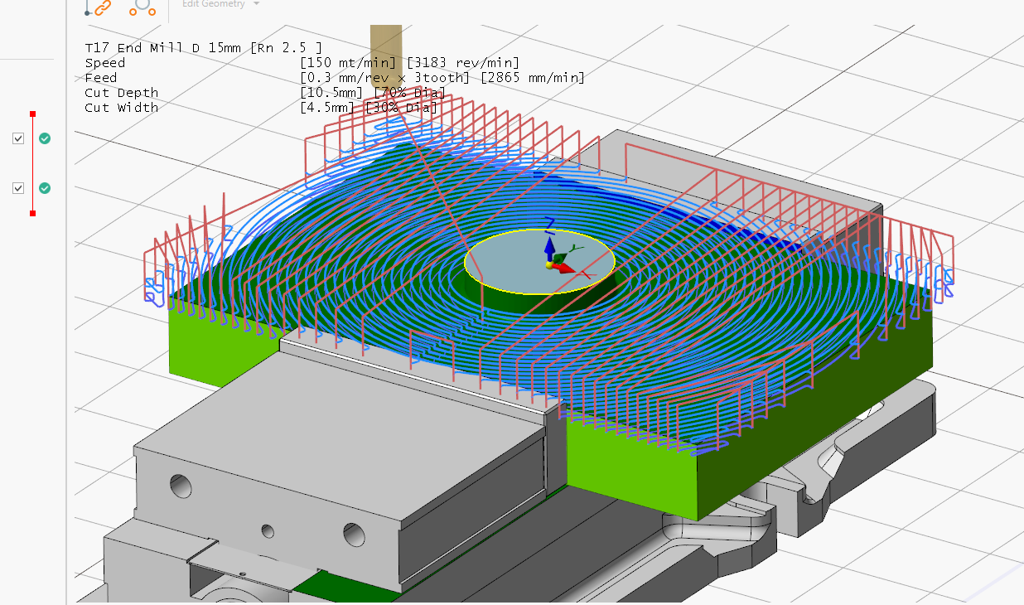This screenshot has height=605, width=1024.
Task: Uncheck the second operation checkbox
Action: (x=18, y=188)
